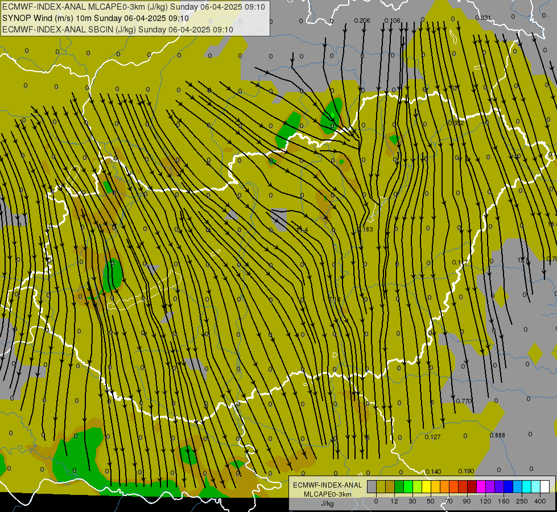This screenshot has width=557, height=512.
Task: Click legend scale label 400
Action: click(x=540, y=501)
